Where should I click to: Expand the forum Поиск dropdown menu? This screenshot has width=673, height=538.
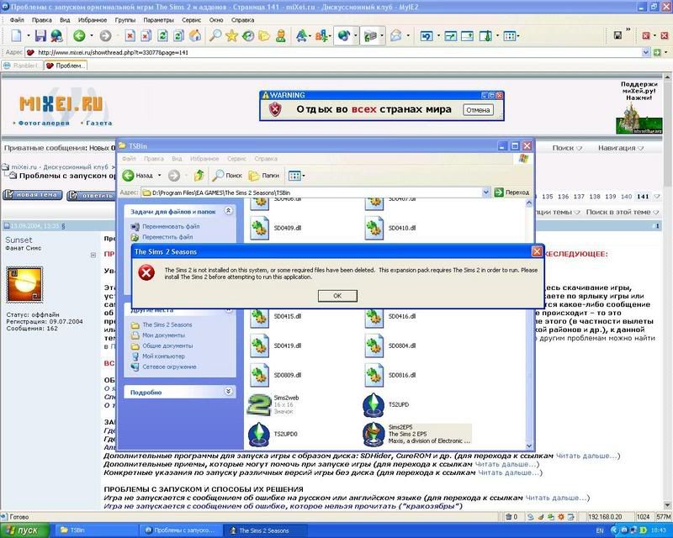click(567, 148)
